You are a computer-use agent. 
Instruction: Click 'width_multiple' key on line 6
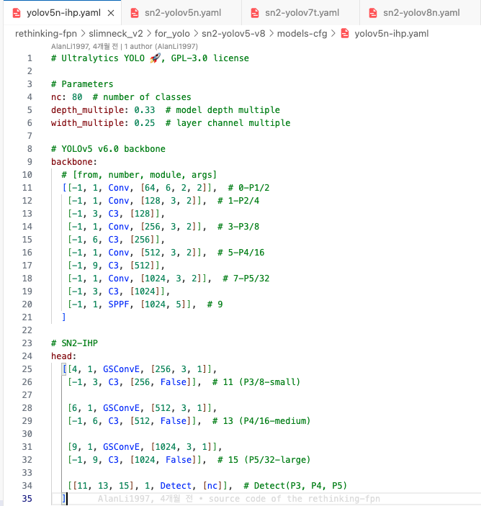[87, 123]
